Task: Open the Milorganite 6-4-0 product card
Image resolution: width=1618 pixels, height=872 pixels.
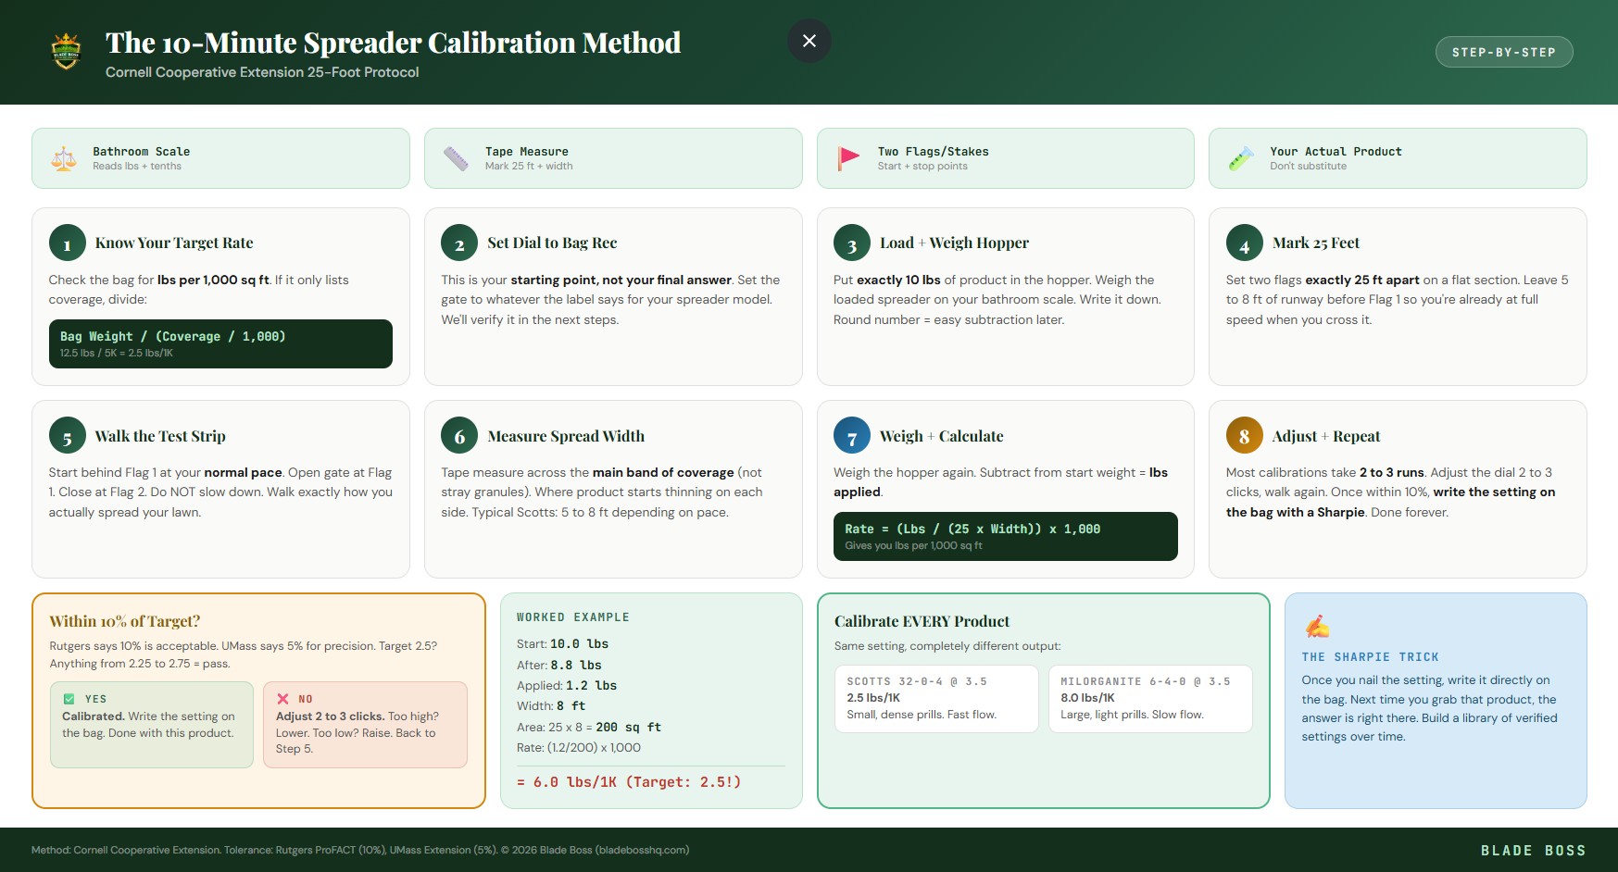Action: 1150,698
